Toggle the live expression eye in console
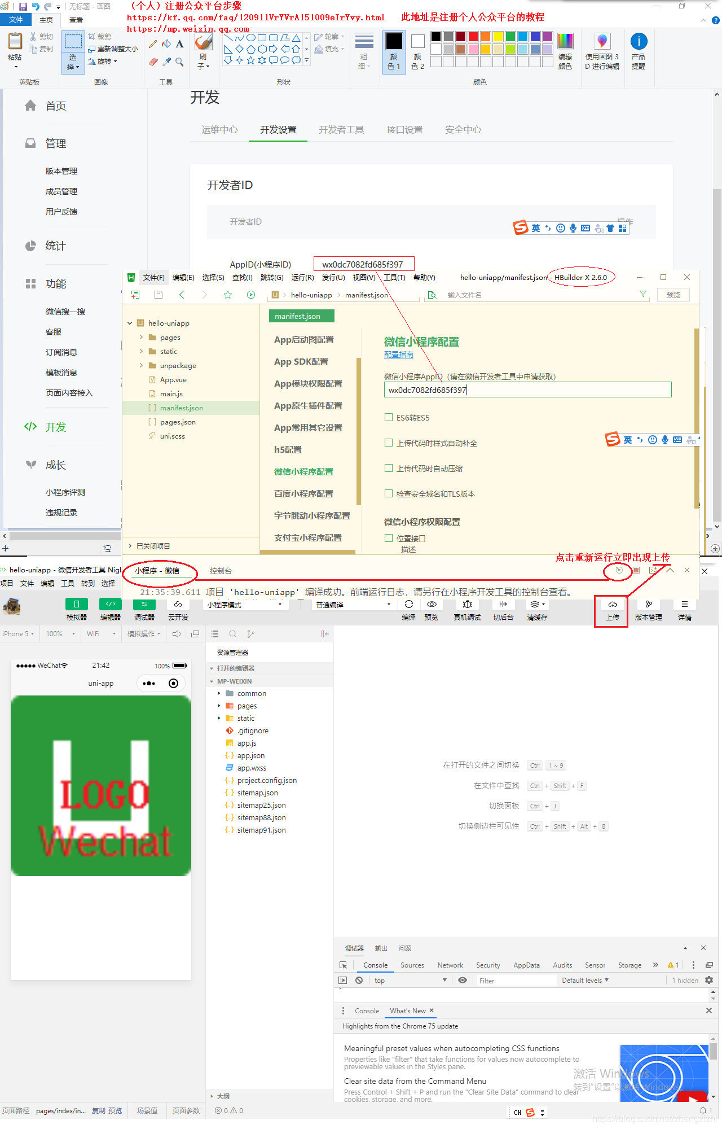The width and height of the screenshot is (722, 1129). click(x=463, y=981)
